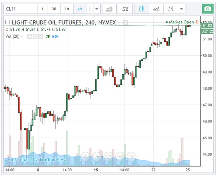Switch to the Line chart style

click(157, 9)
